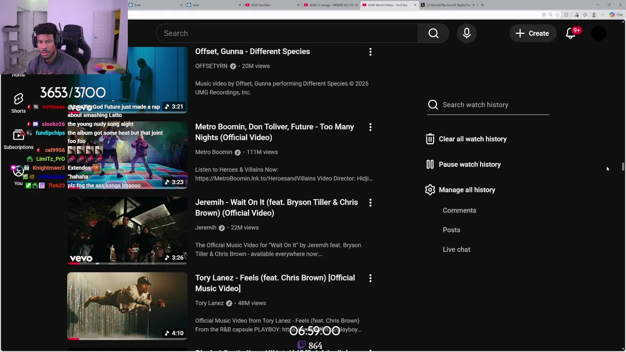This screenshot has height=352, width=626.
Task: Close the Watch history browser tab
Action: (x=415, y=5)
